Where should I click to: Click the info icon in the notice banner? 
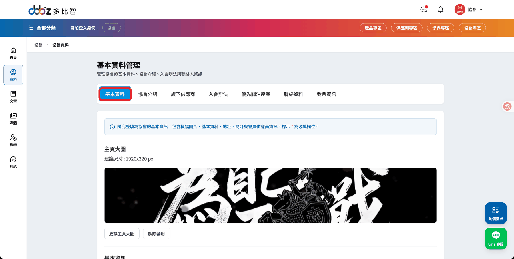pyautogui.click(x=112, y=127)
